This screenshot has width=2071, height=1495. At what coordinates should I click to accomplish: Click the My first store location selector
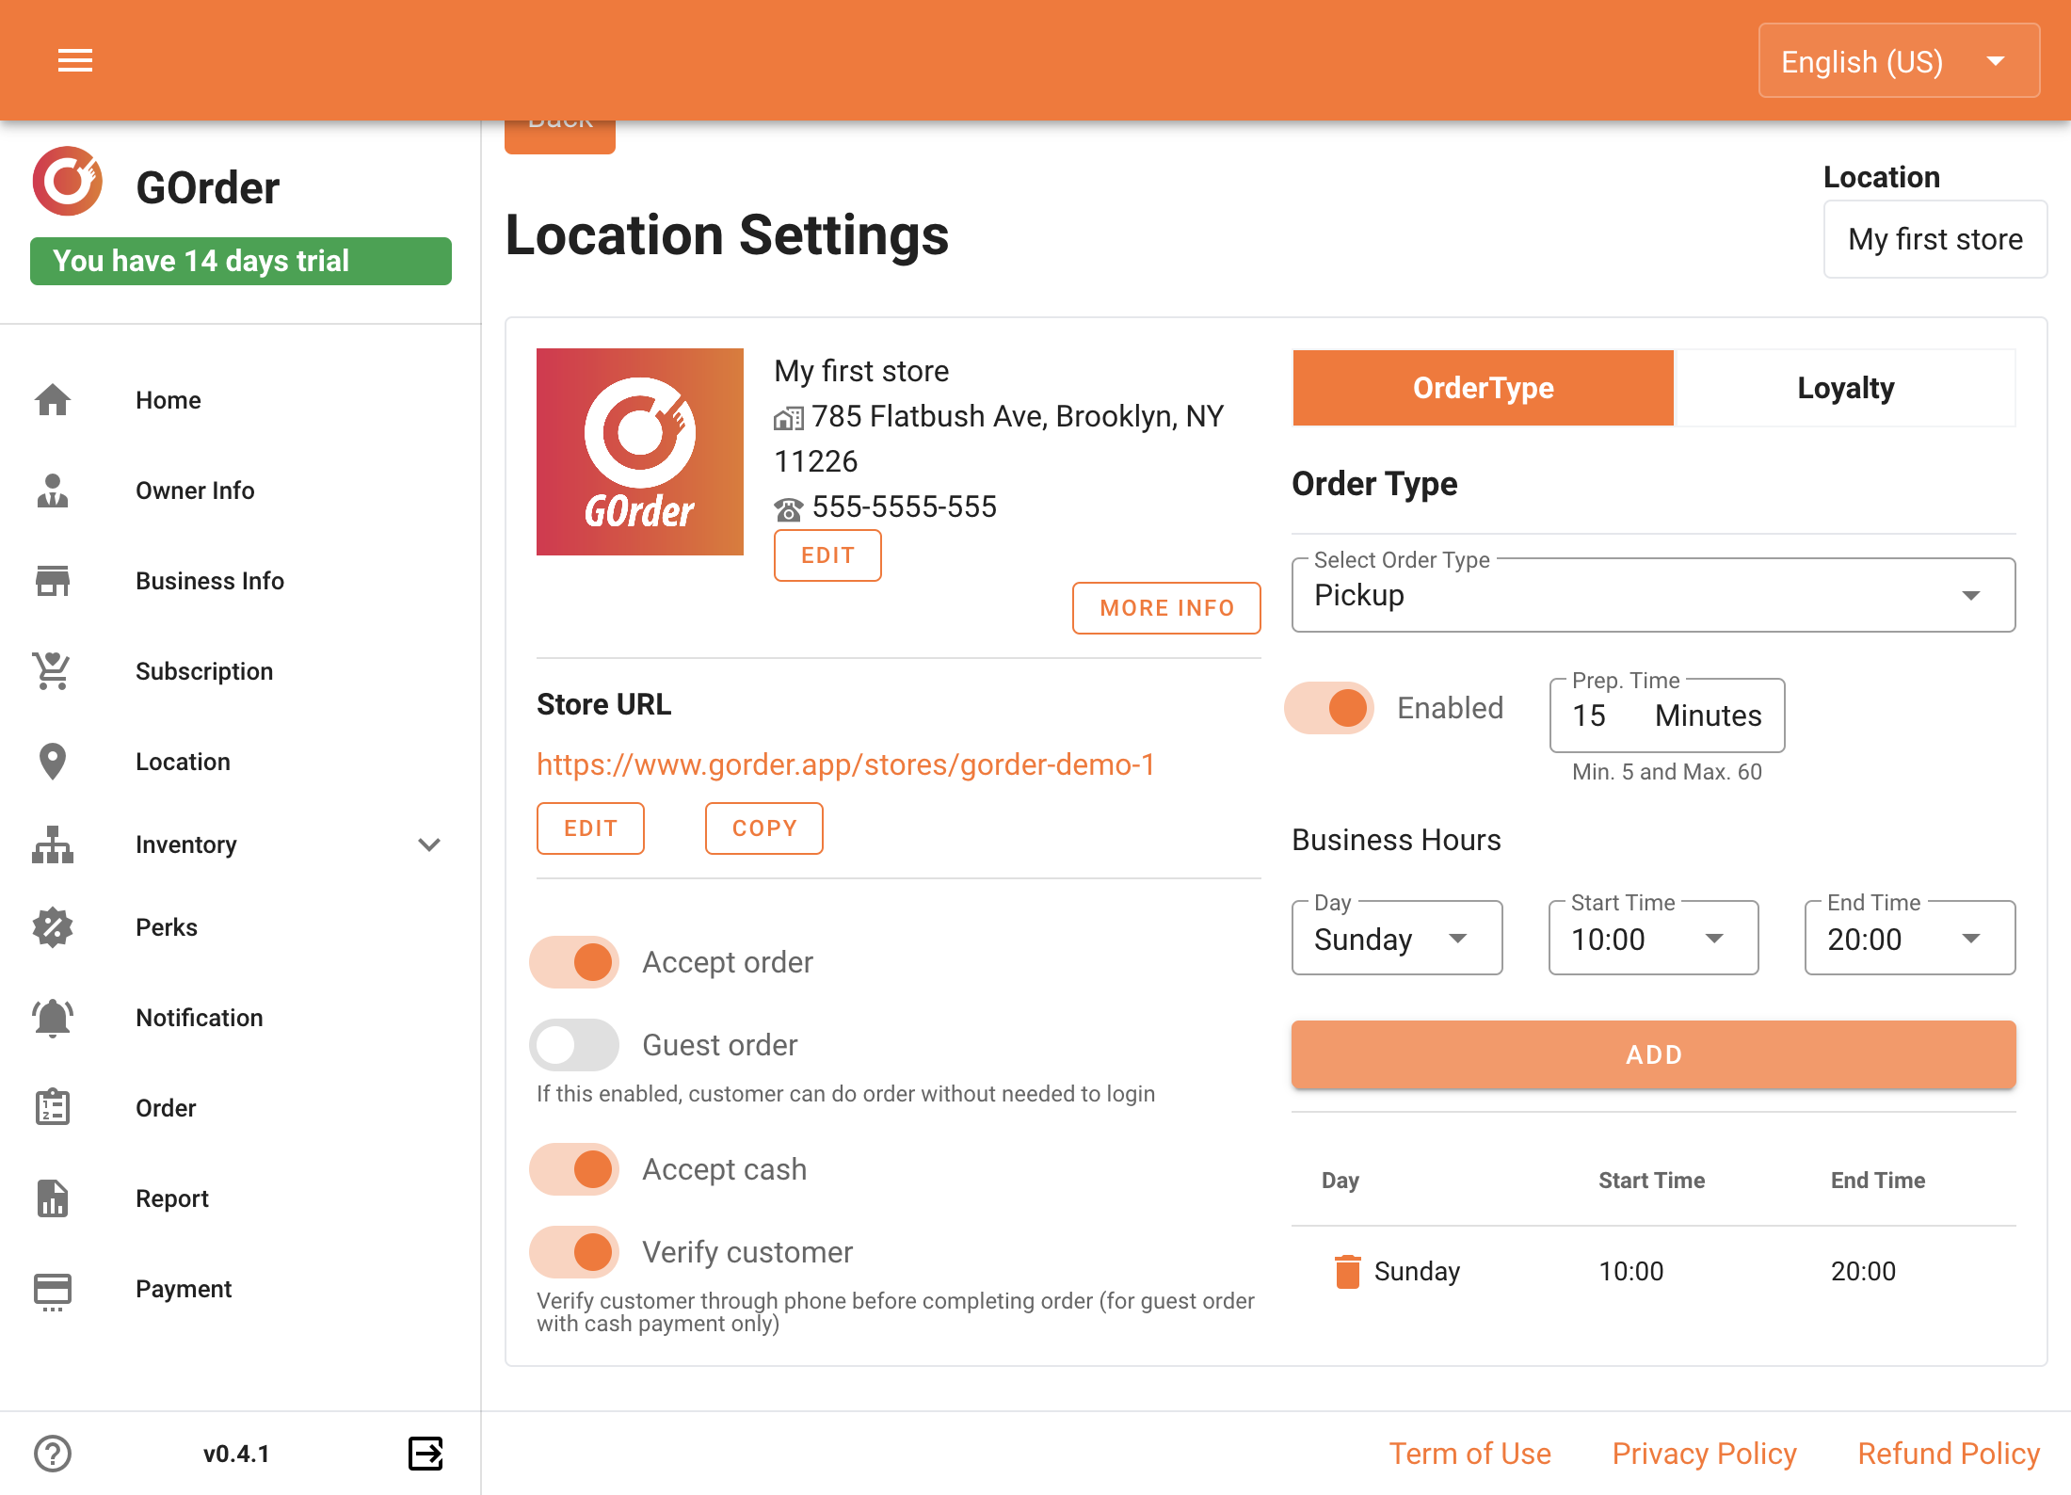pos(1935,239)
